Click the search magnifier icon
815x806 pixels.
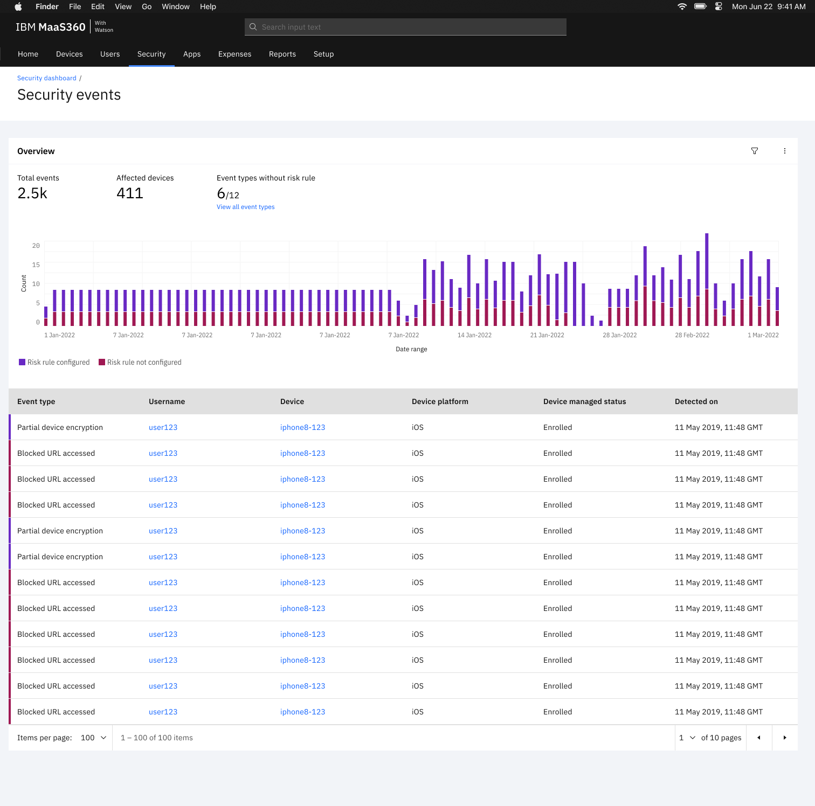click(253, 27)
